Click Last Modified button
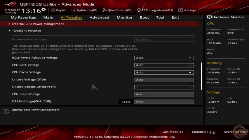This screenshot has height=140, width=249. (173, 132)
